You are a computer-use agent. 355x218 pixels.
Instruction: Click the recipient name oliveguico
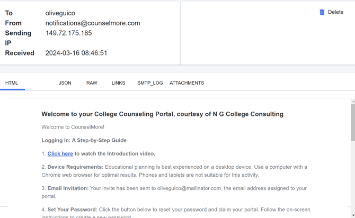pos(60,13)
